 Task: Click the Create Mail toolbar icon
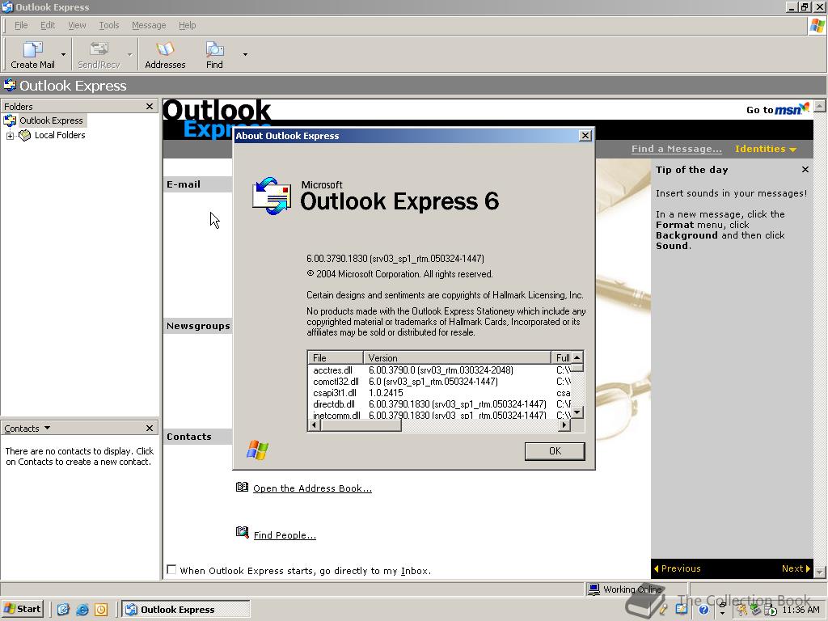(x=32, y=49)
